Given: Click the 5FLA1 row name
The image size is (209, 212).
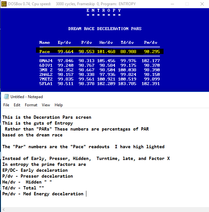Looking at the screenshot, I should (46, 84).
